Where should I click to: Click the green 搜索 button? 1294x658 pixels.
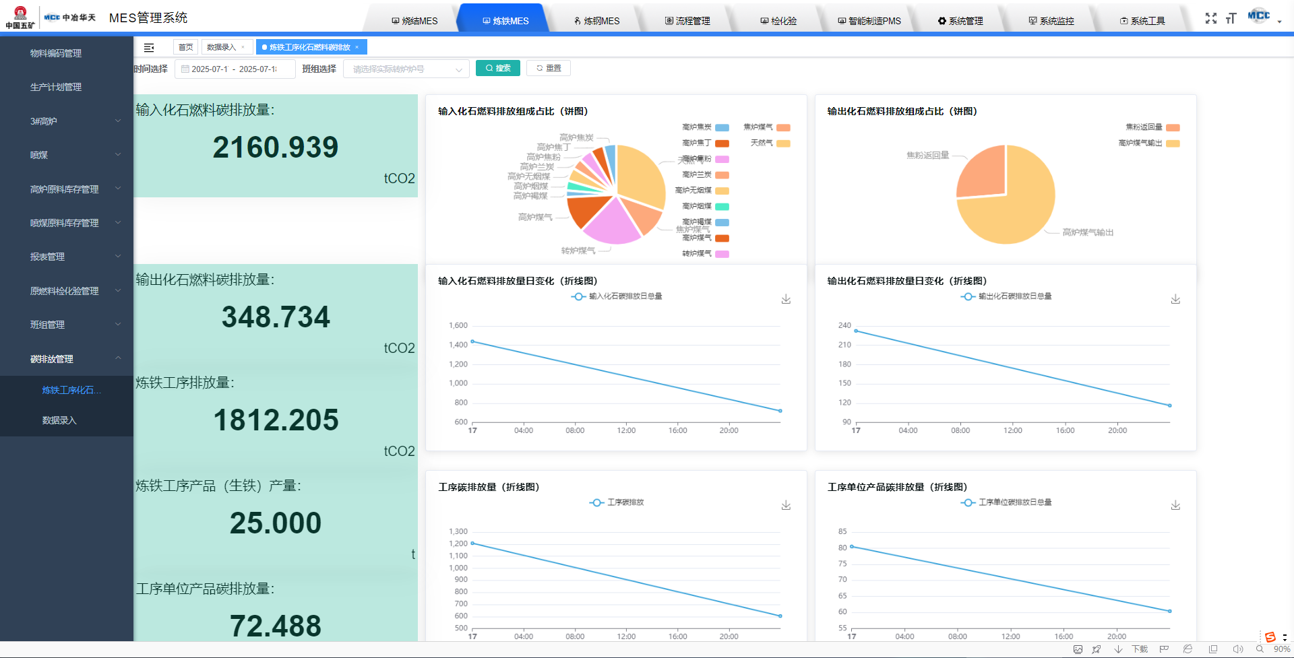coord(497,68)
